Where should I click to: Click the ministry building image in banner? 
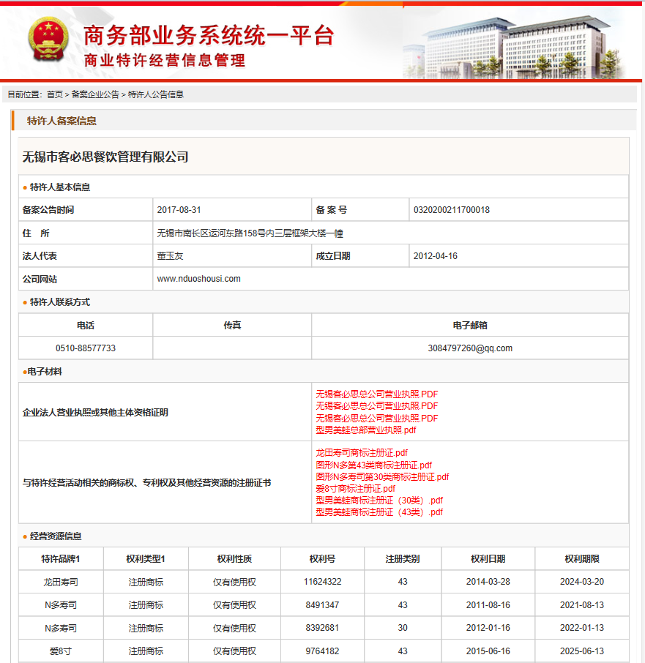pos(513,47)
